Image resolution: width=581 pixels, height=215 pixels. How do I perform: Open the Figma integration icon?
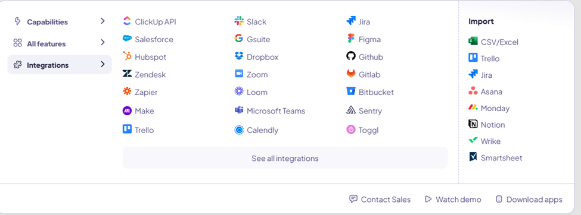[x=351, y=39]
